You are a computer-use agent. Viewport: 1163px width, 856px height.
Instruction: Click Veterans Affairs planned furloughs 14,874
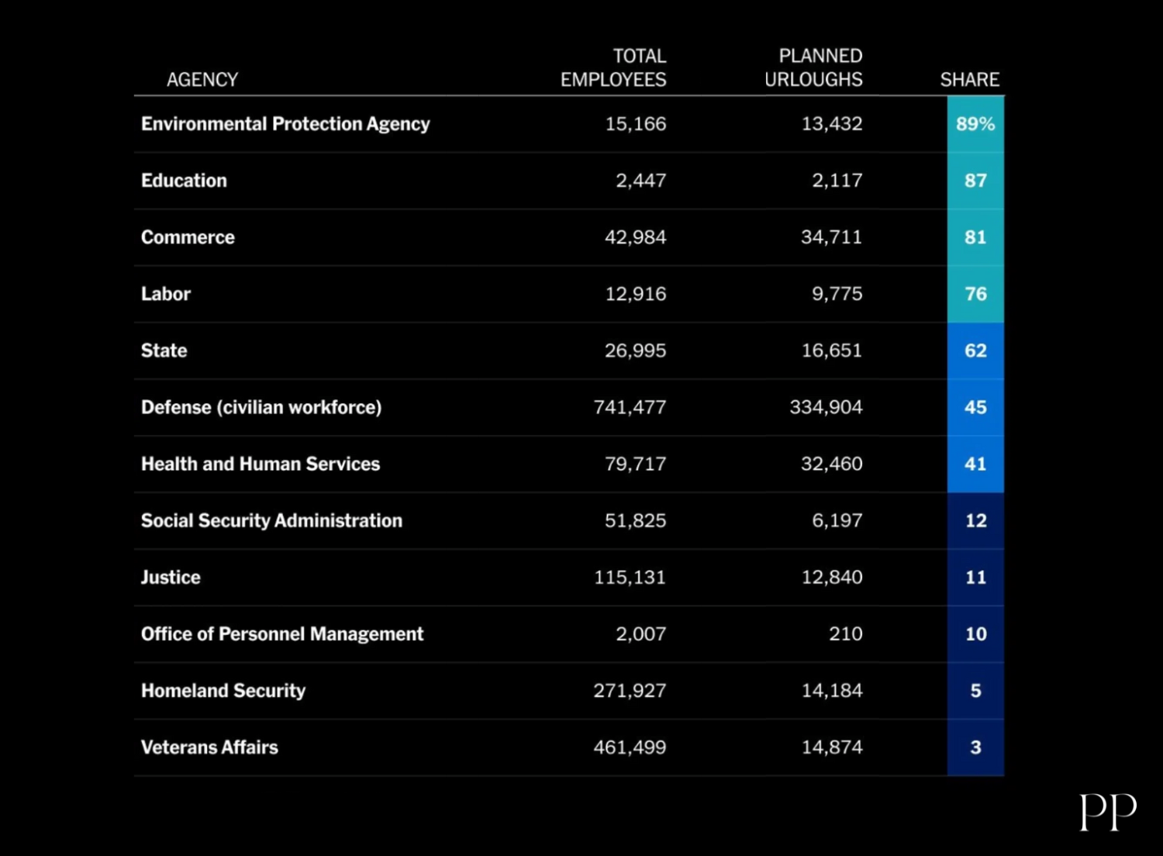(831, 747)
